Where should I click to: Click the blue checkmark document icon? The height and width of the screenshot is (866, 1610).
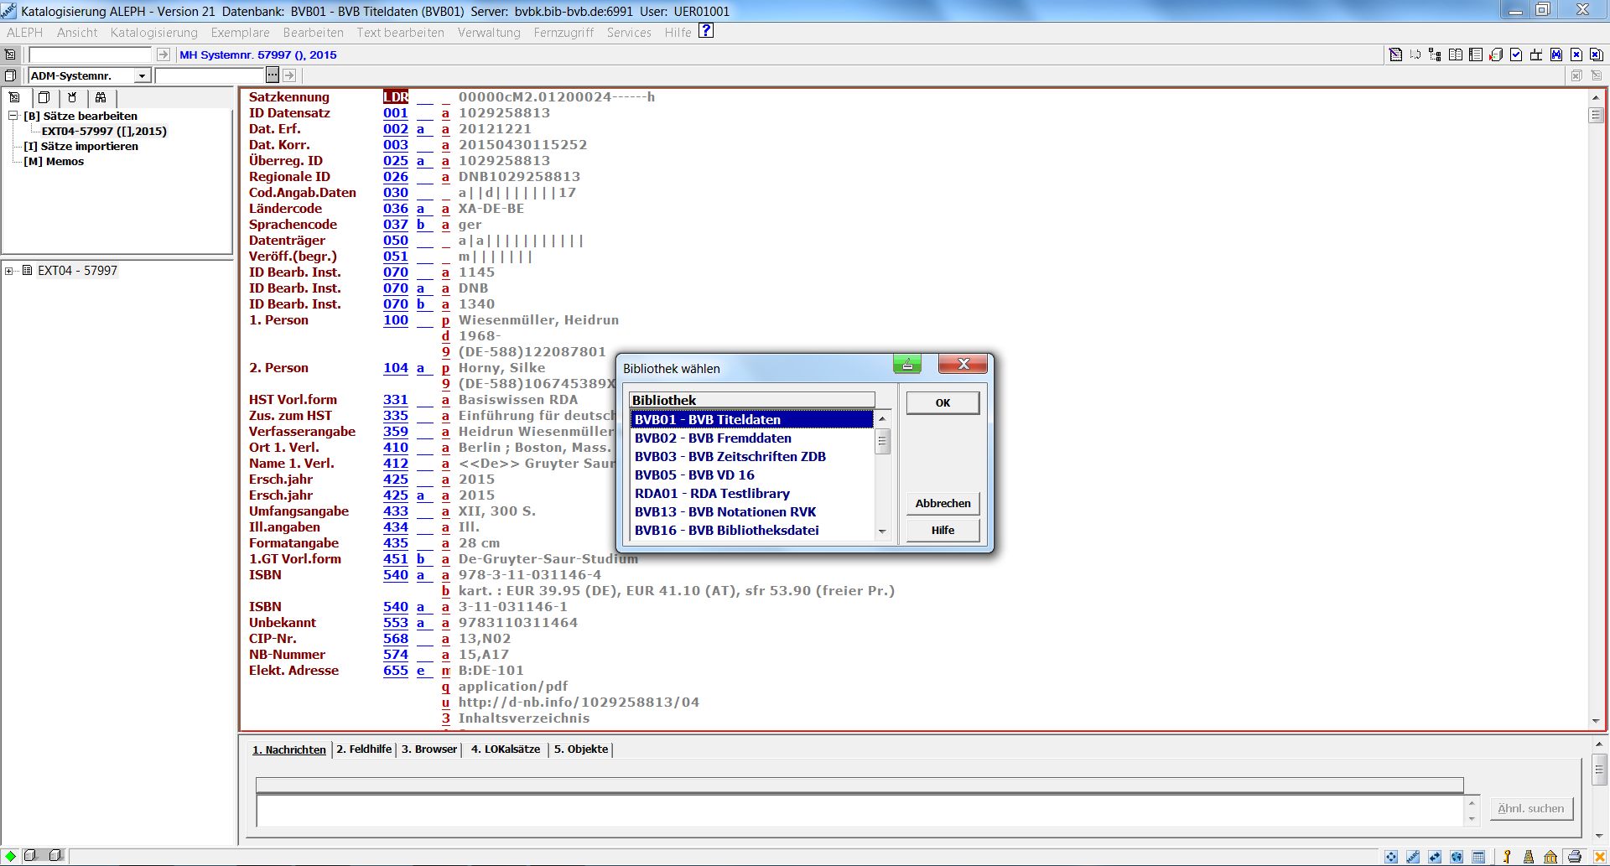tap(1516, 54)
